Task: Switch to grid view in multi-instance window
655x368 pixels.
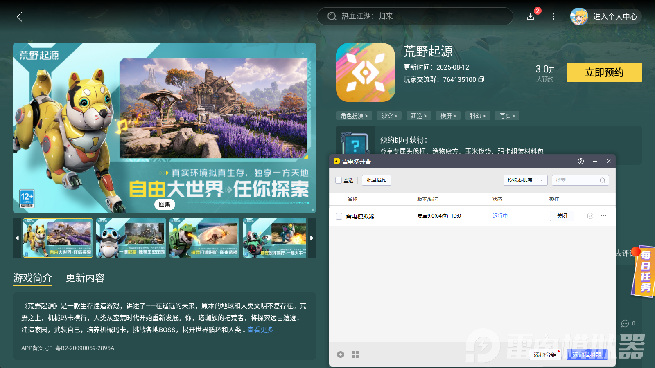Action: pos(355,355)
